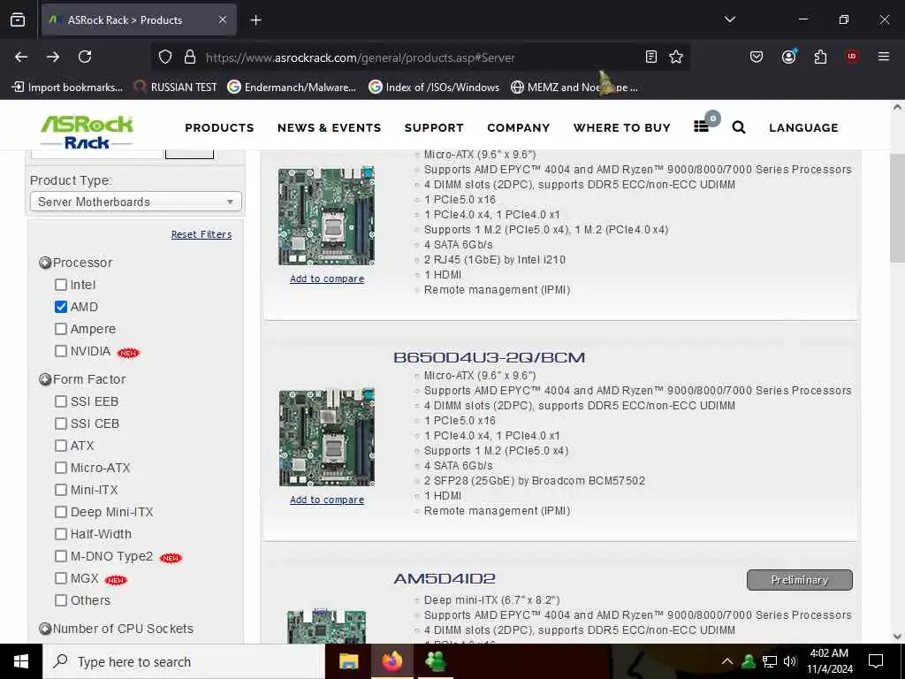Check the Deep Mini-ITX form factor

pyautogui.click(x=61, y=512)
